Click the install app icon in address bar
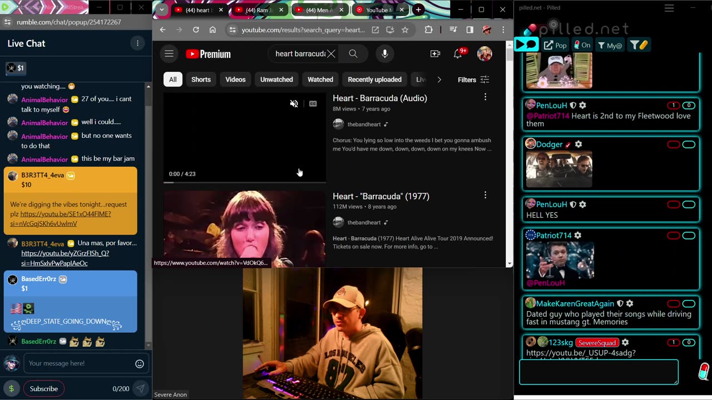 [390, 30]
